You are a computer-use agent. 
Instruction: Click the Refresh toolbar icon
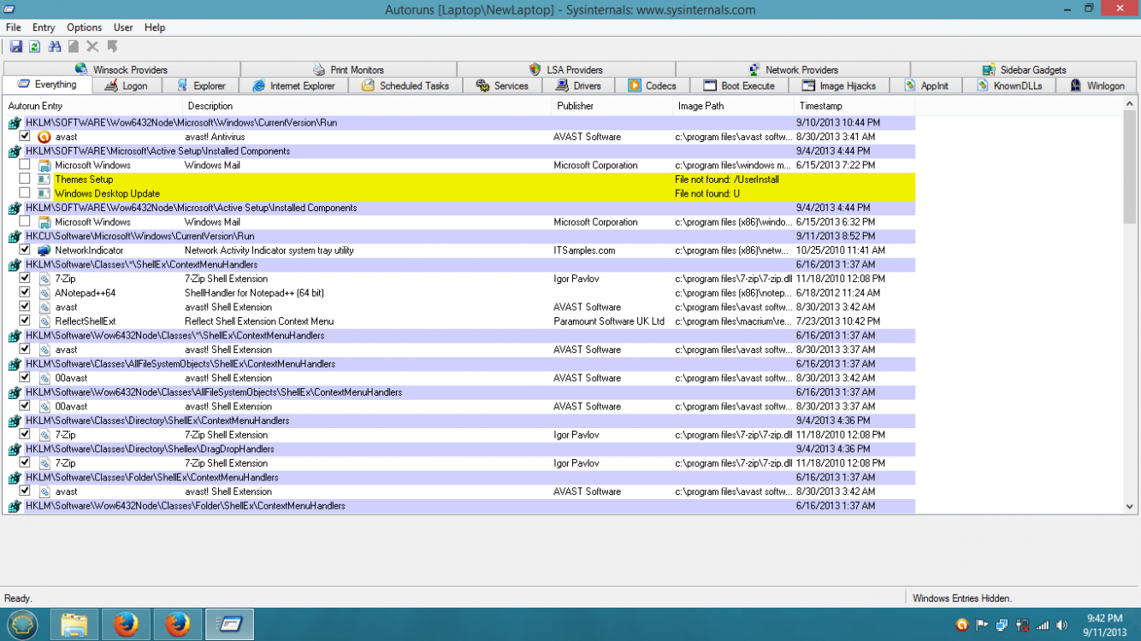(35, 46)
